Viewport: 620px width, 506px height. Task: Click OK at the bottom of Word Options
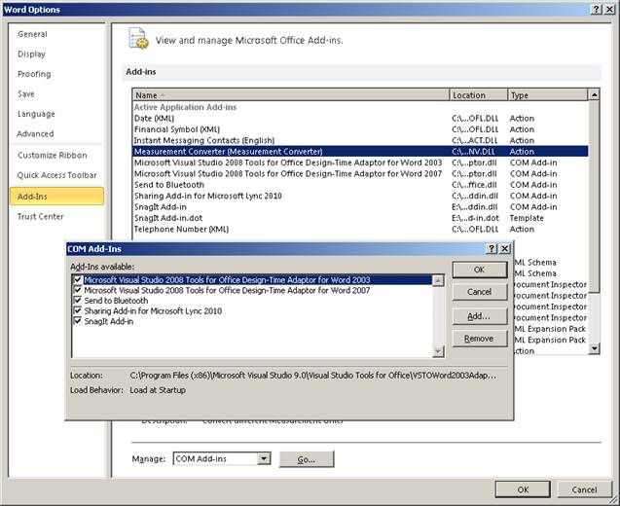pos(523,489)
